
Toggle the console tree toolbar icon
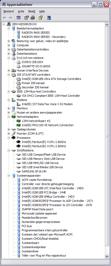click(x=19, y=17)
